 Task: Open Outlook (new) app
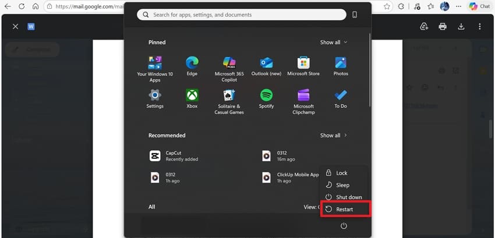pyautogui.click(x=266, y=66)
